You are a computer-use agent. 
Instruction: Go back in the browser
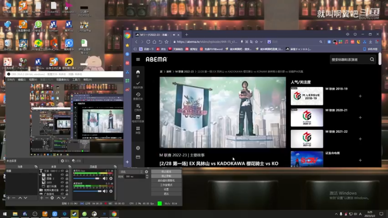pos(136,42)
